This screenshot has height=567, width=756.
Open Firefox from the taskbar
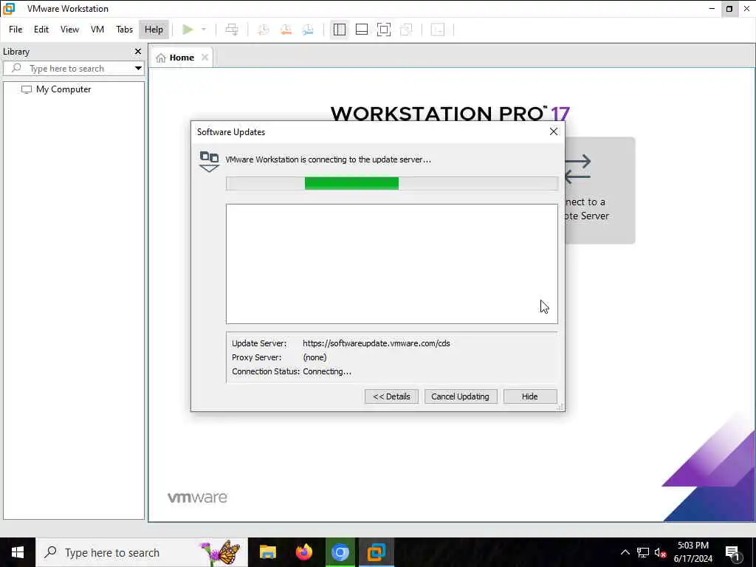pos(303,552)
